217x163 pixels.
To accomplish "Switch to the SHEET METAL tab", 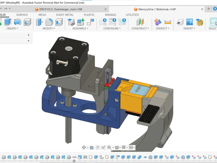I will pos(65,15).
